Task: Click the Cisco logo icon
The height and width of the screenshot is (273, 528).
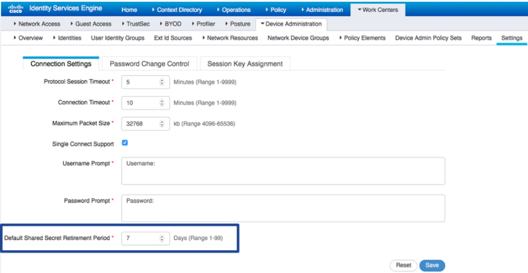Action: click(x=15, y=9)
